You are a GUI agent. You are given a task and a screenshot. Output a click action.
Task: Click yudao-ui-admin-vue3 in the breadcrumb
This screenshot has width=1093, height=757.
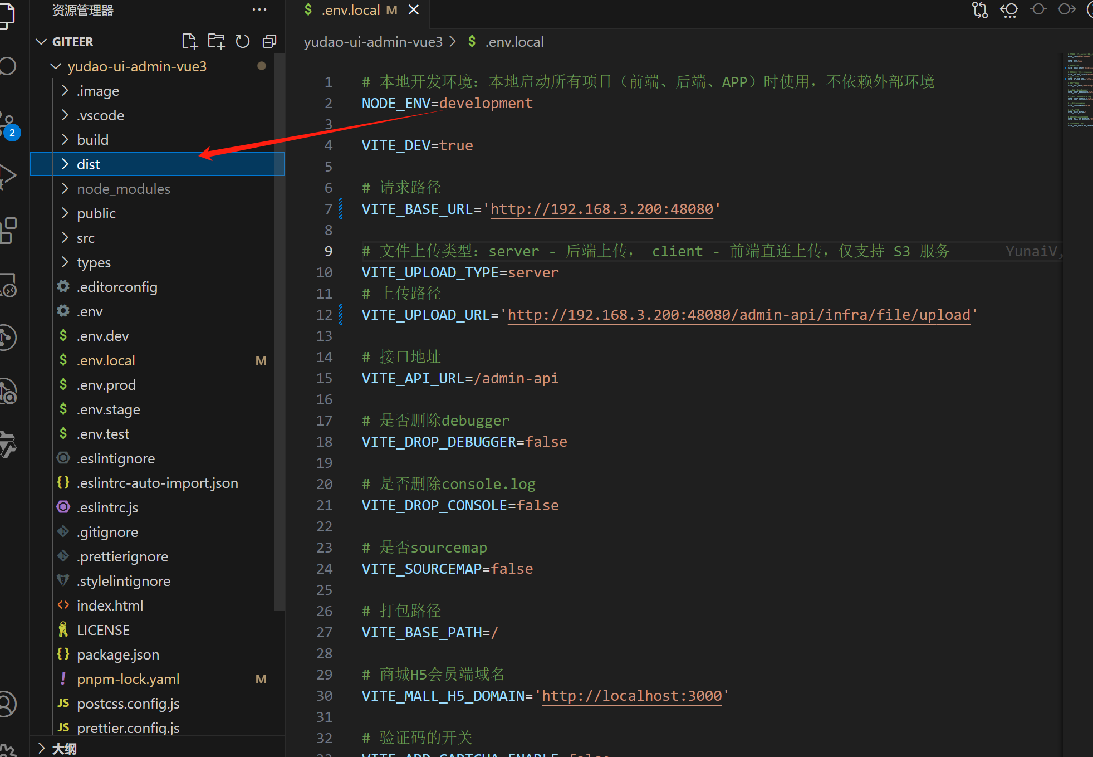373,42
